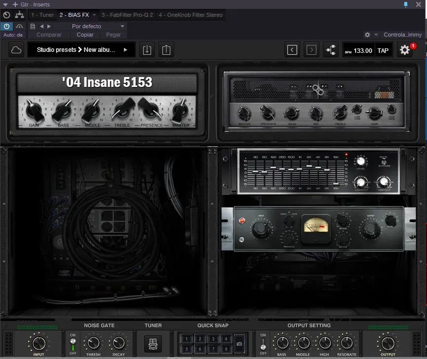Click the '04 Insane 5153 MASTER knob
This screenshot has height=359, width=427.
[x=180, y=110]
